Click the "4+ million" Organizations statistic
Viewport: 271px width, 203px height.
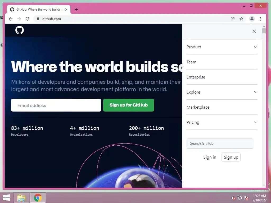click(84, 131)
